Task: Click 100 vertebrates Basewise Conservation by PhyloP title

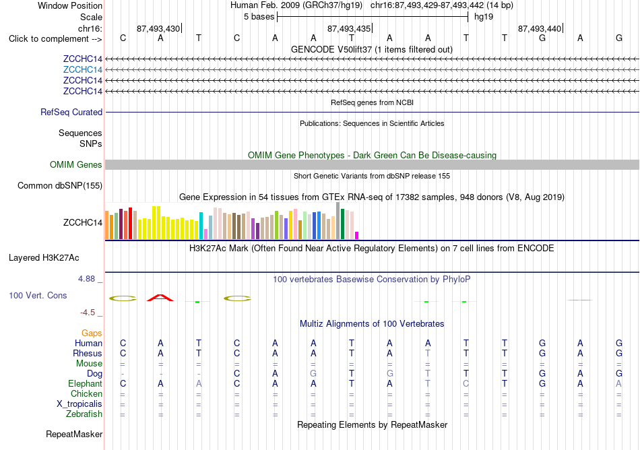Action: tap(372, 280)
